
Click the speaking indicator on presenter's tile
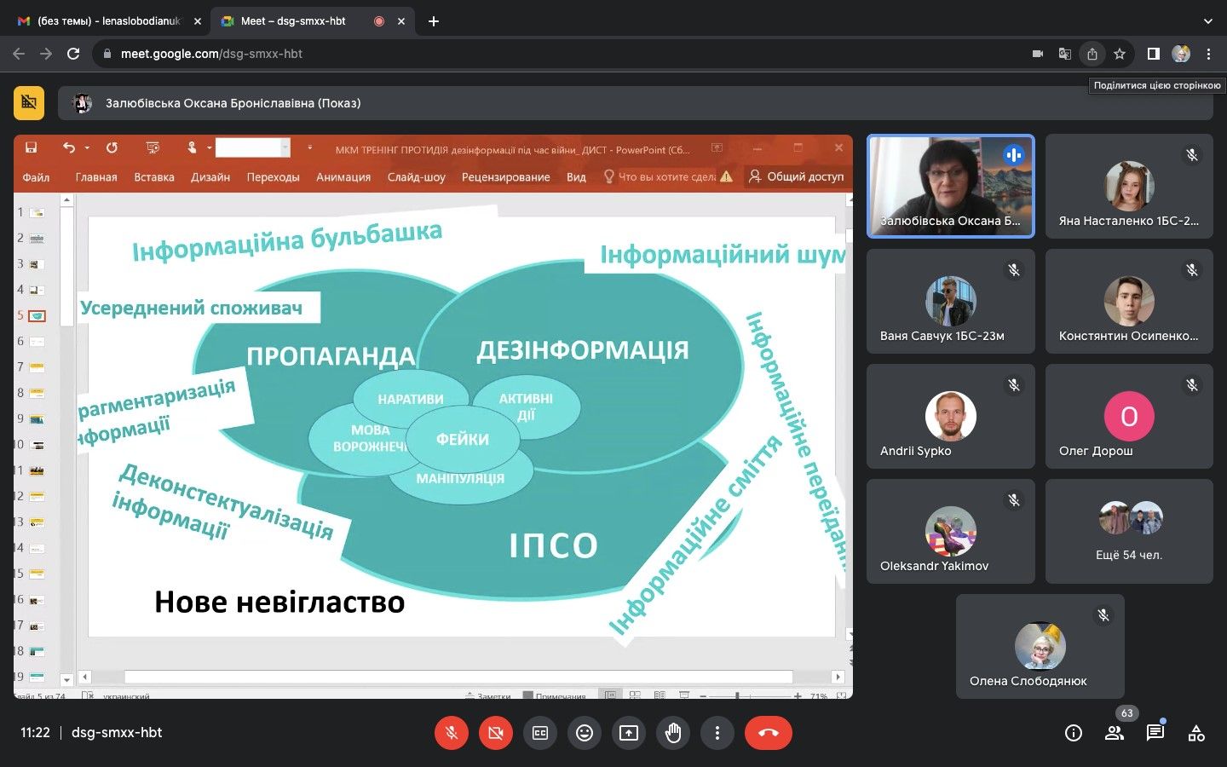pyautogui.click(x=1013, y=155)
